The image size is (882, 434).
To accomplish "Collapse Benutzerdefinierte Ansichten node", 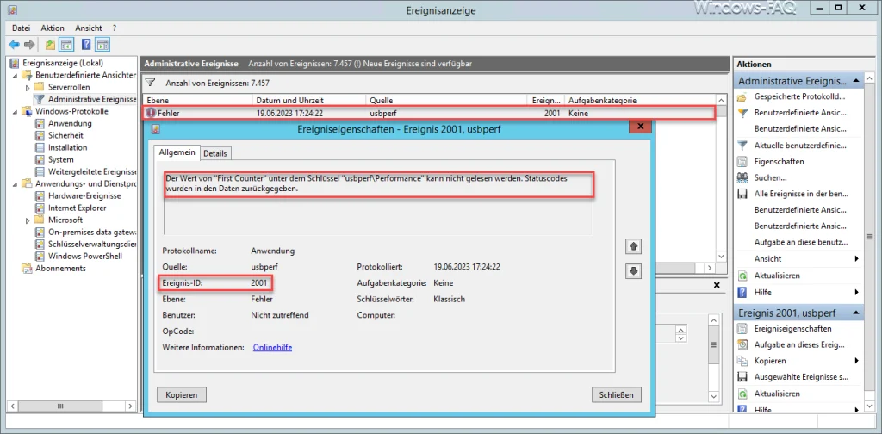I will pyautogui.click(x=15, y=75).
